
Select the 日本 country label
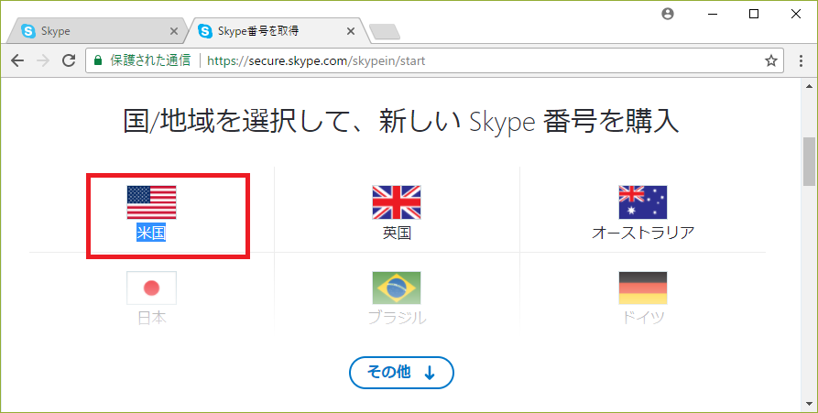152,318
